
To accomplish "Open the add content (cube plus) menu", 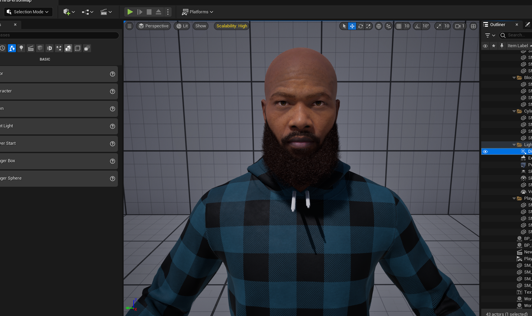I will [69, 12].
